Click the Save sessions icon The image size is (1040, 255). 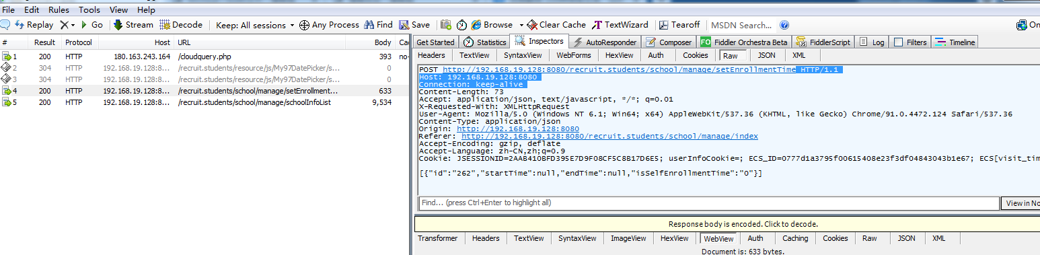[x=404, y=25]
